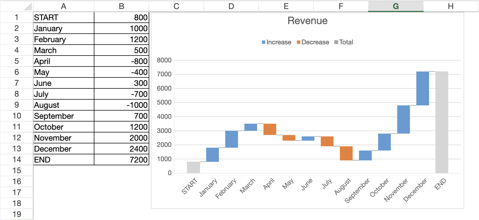Select the September axis category label
The width and height of the screenshot is (479, 220).
click(x=357, y=191)
